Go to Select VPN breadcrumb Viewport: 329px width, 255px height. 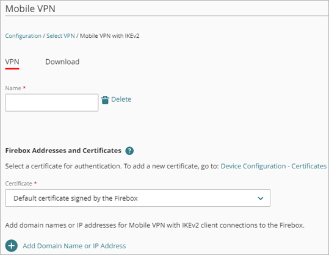point(60,36)
